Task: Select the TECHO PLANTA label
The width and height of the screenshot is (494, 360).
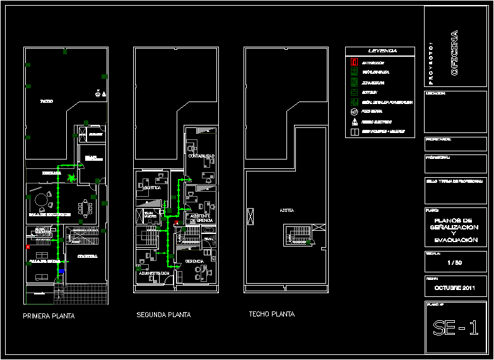Action: [271, 314]
